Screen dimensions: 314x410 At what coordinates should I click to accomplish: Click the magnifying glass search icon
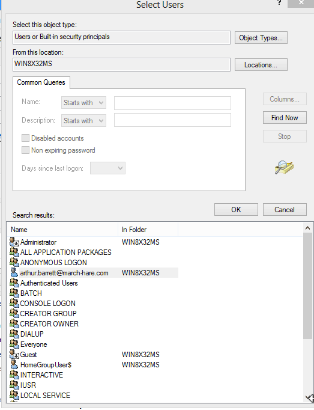tap(284, 167)
